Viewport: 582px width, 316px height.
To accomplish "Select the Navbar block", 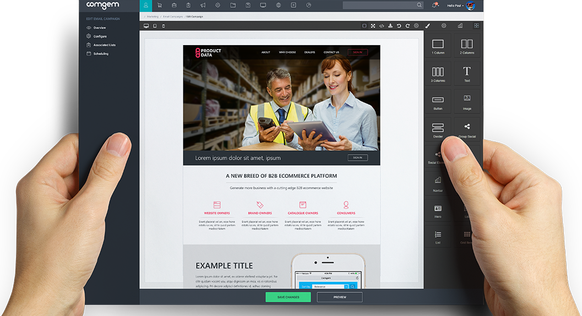I will pos(438,183).
